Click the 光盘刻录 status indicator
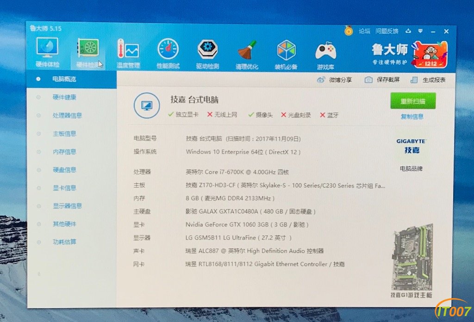Image resolution: width=474 pixels, height=322 pixels. point(296,115)
